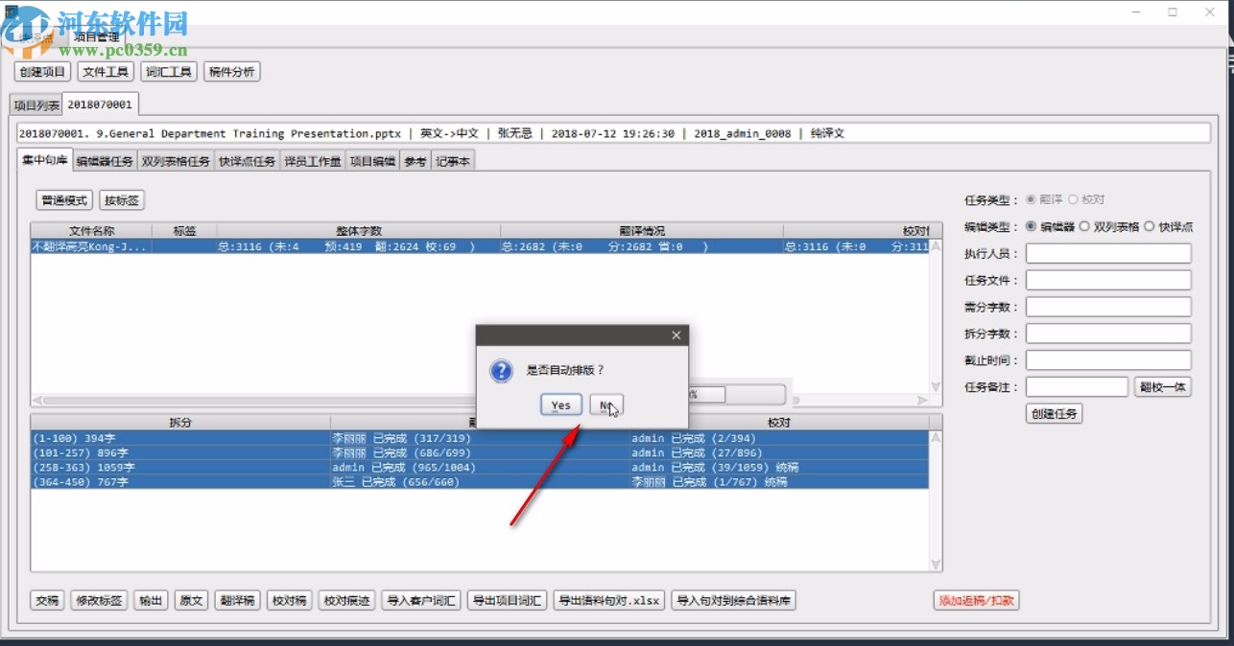
Task: Switch to the 双列表格任务 tab
Action: point(175,161)
